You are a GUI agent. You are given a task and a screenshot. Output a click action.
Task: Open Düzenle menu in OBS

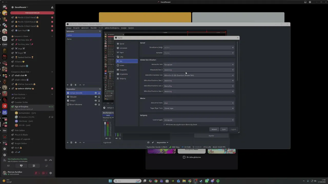pos(76,28)
